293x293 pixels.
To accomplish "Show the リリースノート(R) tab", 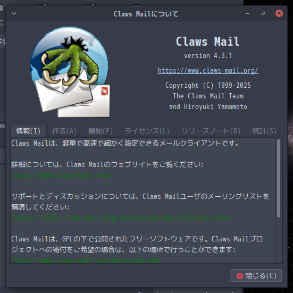I will (211, 131).
